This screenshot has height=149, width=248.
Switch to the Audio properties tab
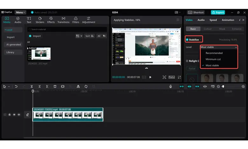tap(201, 20)
